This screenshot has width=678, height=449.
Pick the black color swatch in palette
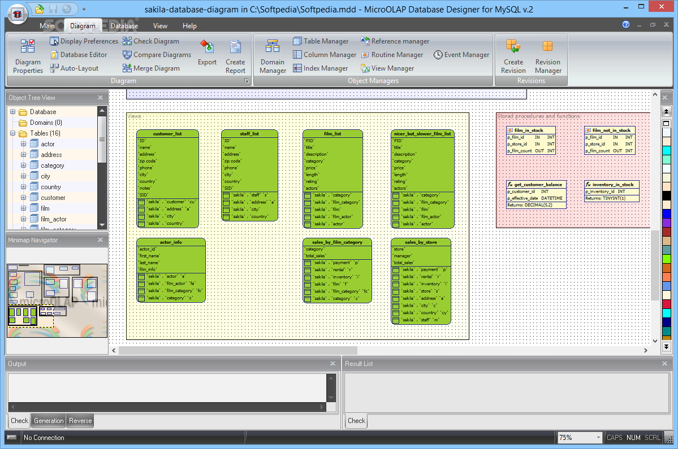[x=666, y=195]
